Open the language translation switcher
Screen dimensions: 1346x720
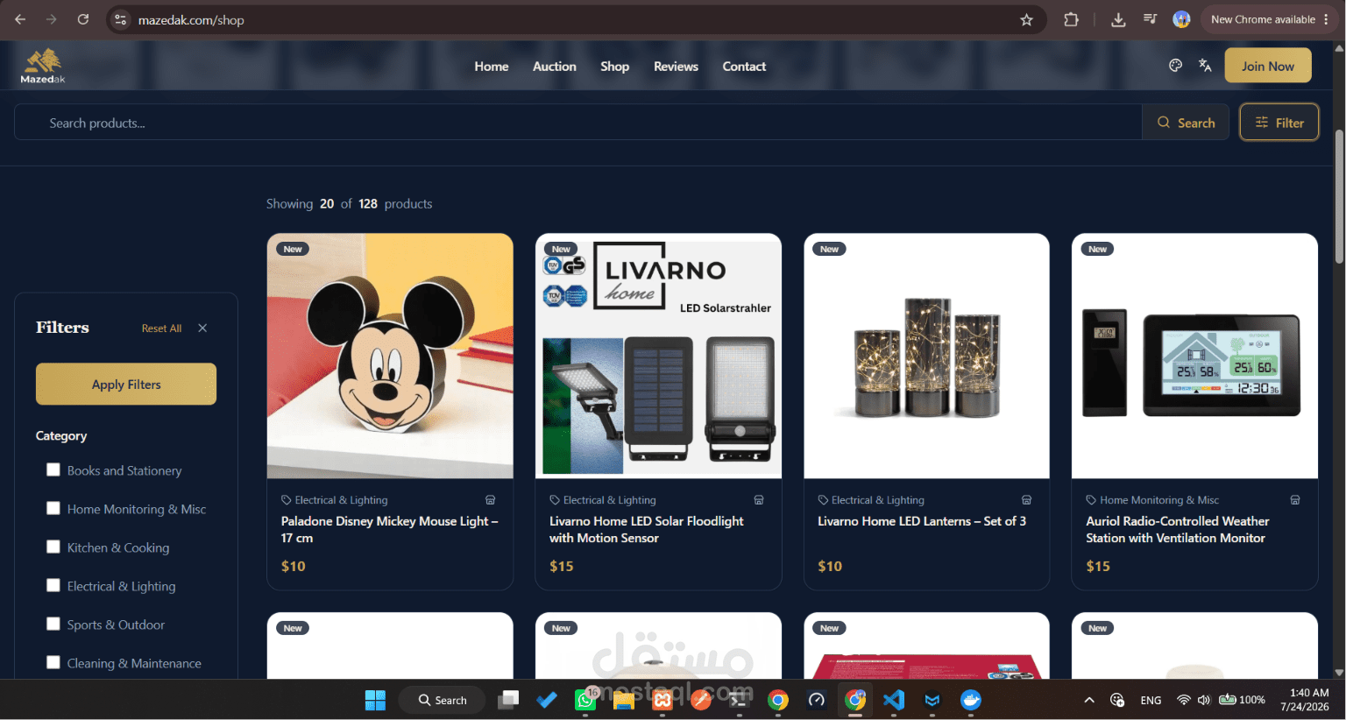(1205, 66)
